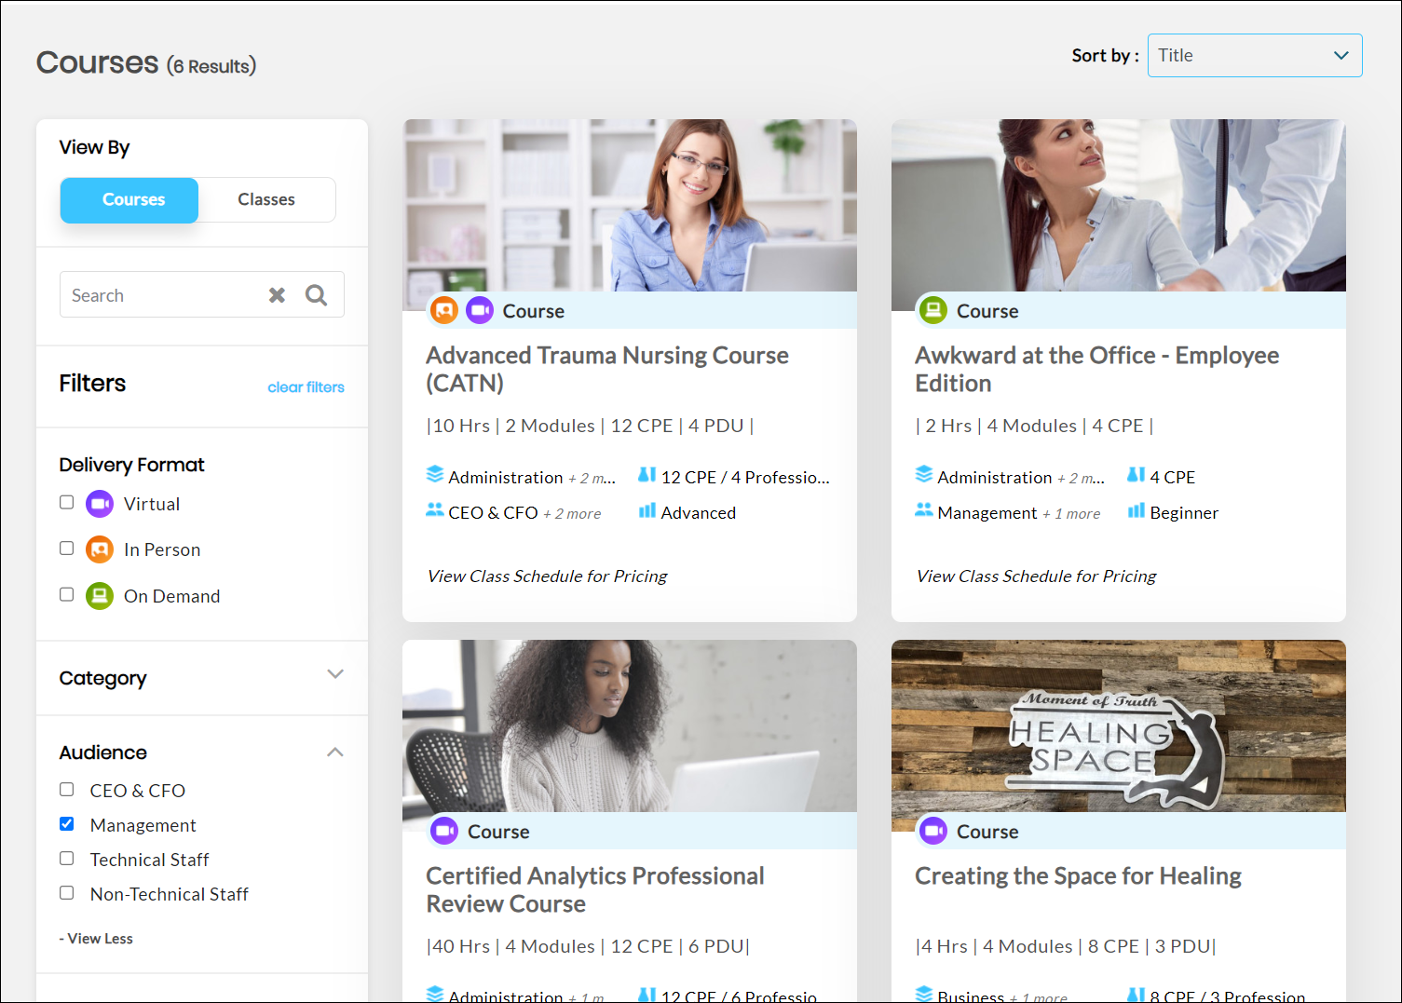Screen dimensions: 1402x1003
Task: Check the Technical Staff checkbox
Action: [67, 859]
